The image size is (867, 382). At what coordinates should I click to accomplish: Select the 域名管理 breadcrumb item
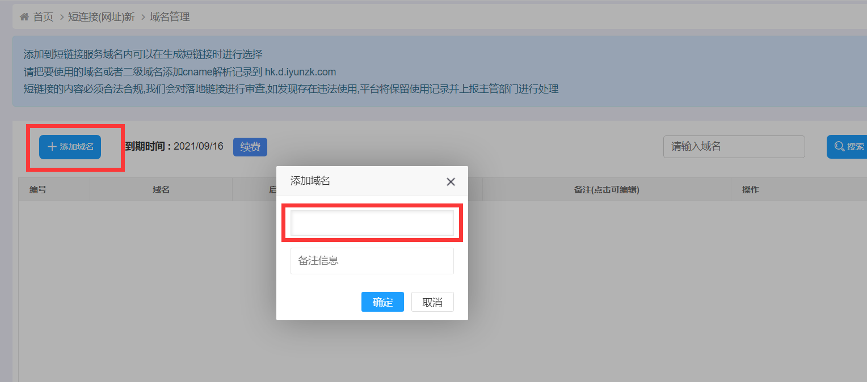coord(170,17)
